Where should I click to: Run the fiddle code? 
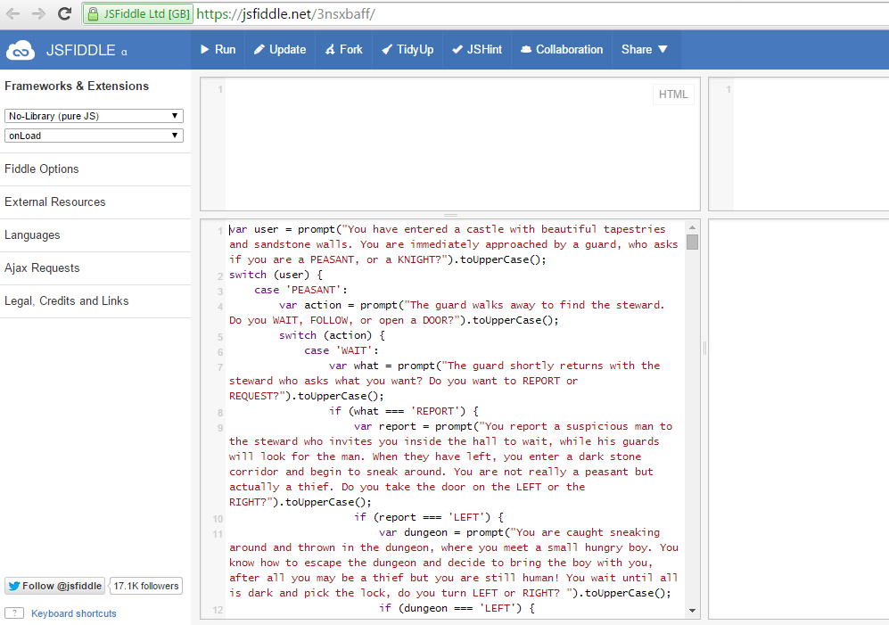[x=218, y=50]
